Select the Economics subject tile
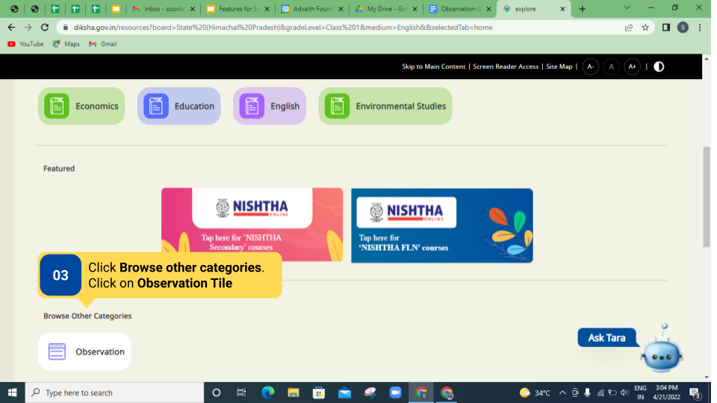This screenshot has width=717, height=403. 81,106
